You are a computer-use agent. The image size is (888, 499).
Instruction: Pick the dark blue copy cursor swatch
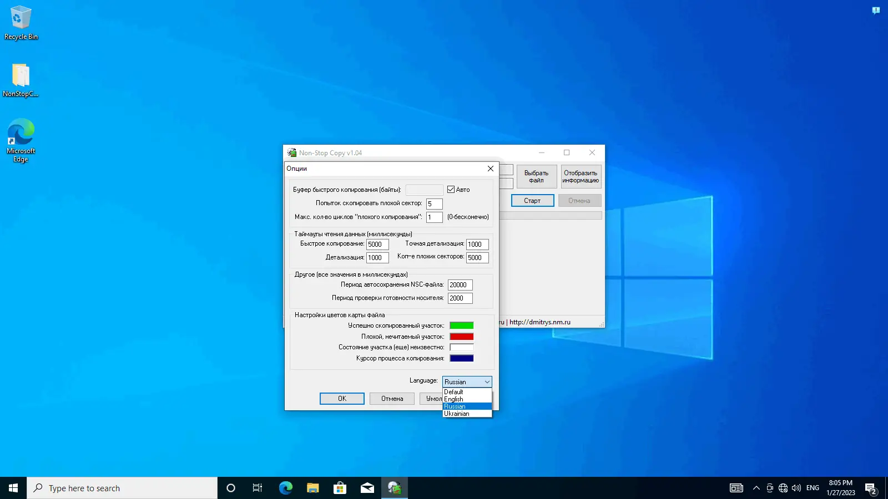click(x=461, y=358)
